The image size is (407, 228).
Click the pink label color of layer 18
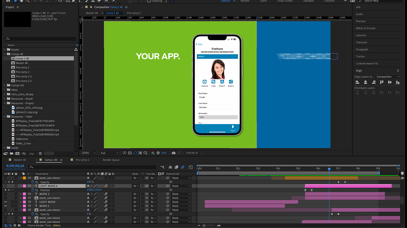(x=24, y=202)
